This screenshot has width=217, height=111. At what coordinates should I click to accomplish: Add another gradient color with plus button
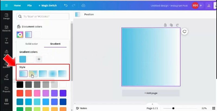point(39,59)
